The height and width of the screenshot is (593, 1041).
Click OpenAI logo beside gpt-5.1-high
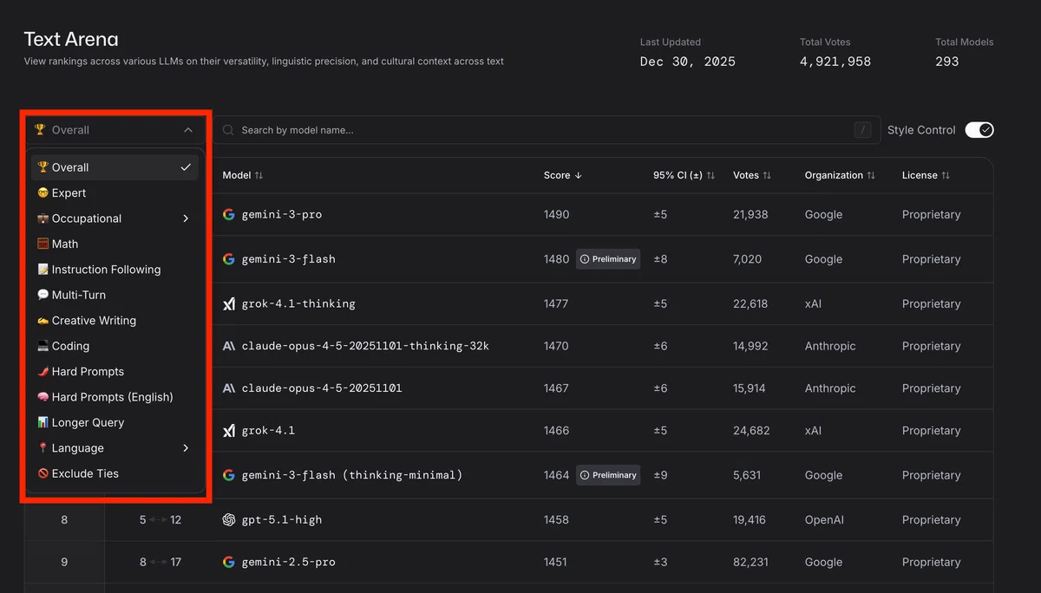click(x=229, y=520)
